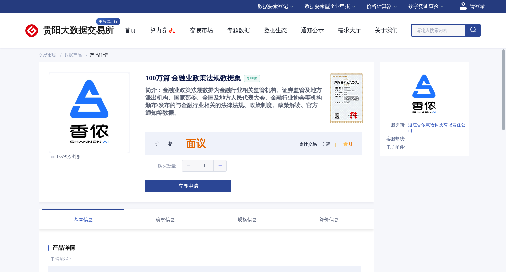506x272 pixels.
Task: Open the 数据生态 menu item
Action: tap(275, 30)
